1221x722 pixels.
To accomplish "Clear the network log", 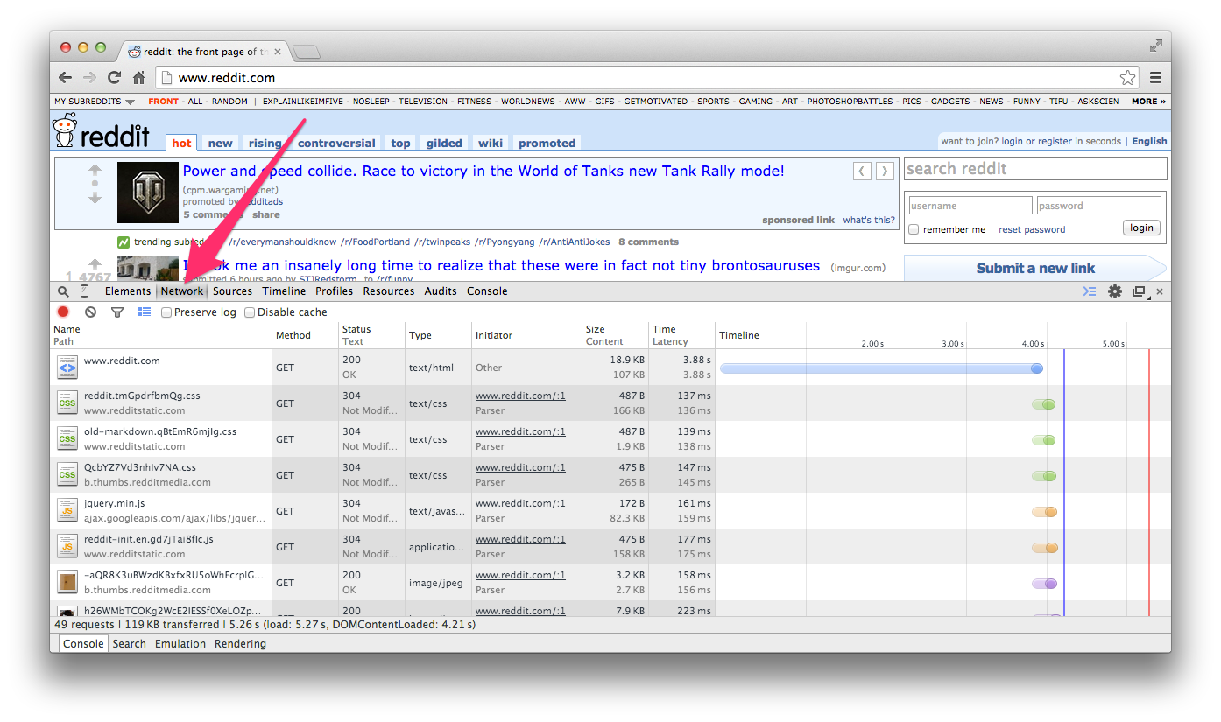I will [x=90, y=312].
